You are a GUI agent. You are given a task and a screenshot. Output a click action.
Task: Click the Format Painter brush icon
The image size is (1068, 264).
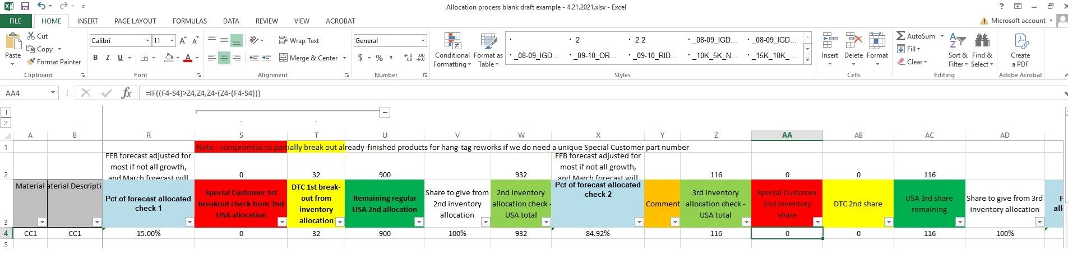tap(31, 62)
